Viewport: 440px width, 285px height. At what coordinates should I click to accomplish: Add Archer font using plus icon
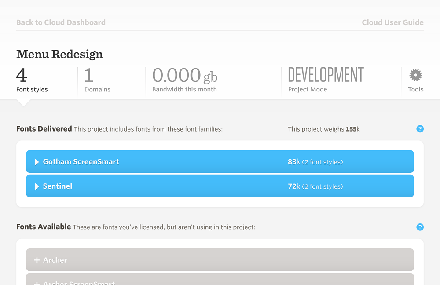pyautogui.click(x=37, y=260)
